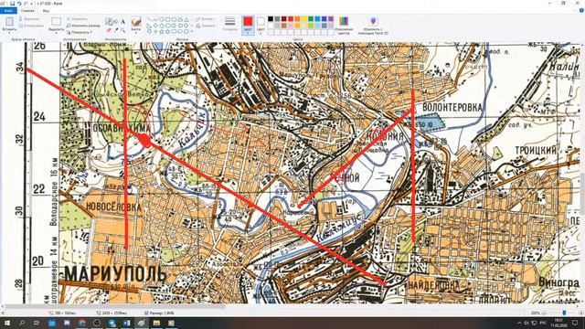
Task: Expand the shapes gallery more arrow
Action: tap(192, 32)
